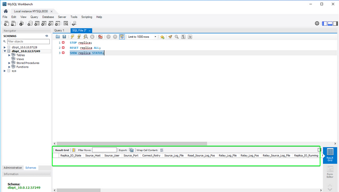Toggle the left sidebar panel visibility

(x=325, y=24)
